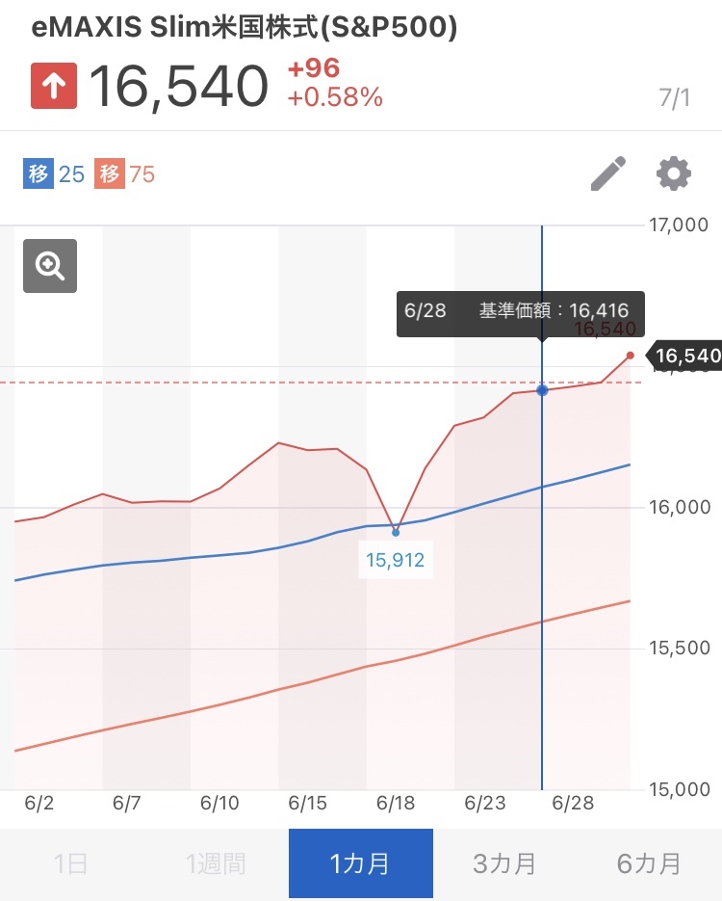This screenshot has width=722, height=901.
Task: Select the 1日 period tab
Action: (x=71, y=863)
